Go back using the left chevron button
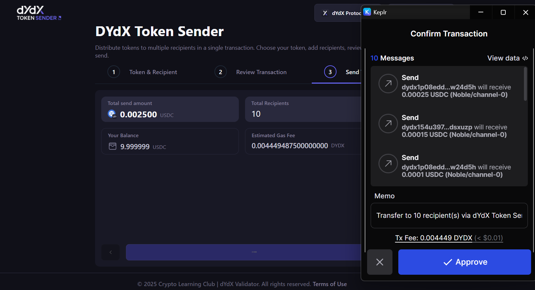 click(x=111, y=252)
